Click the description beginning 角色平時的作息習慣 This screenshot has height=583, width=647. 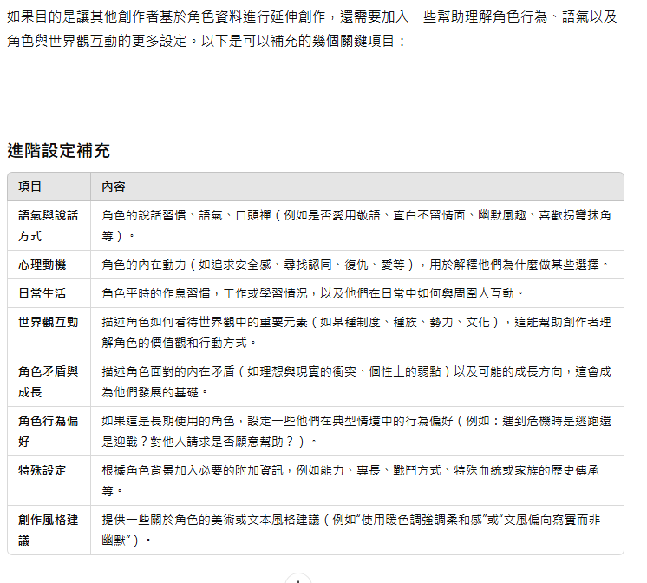pyautogui.click(x=312, y=293)
